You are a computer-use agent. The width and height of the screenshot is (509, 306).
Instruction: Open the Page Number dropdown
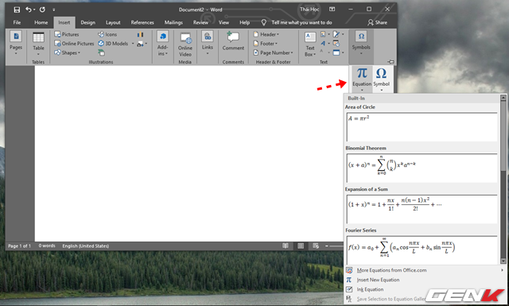273,52
